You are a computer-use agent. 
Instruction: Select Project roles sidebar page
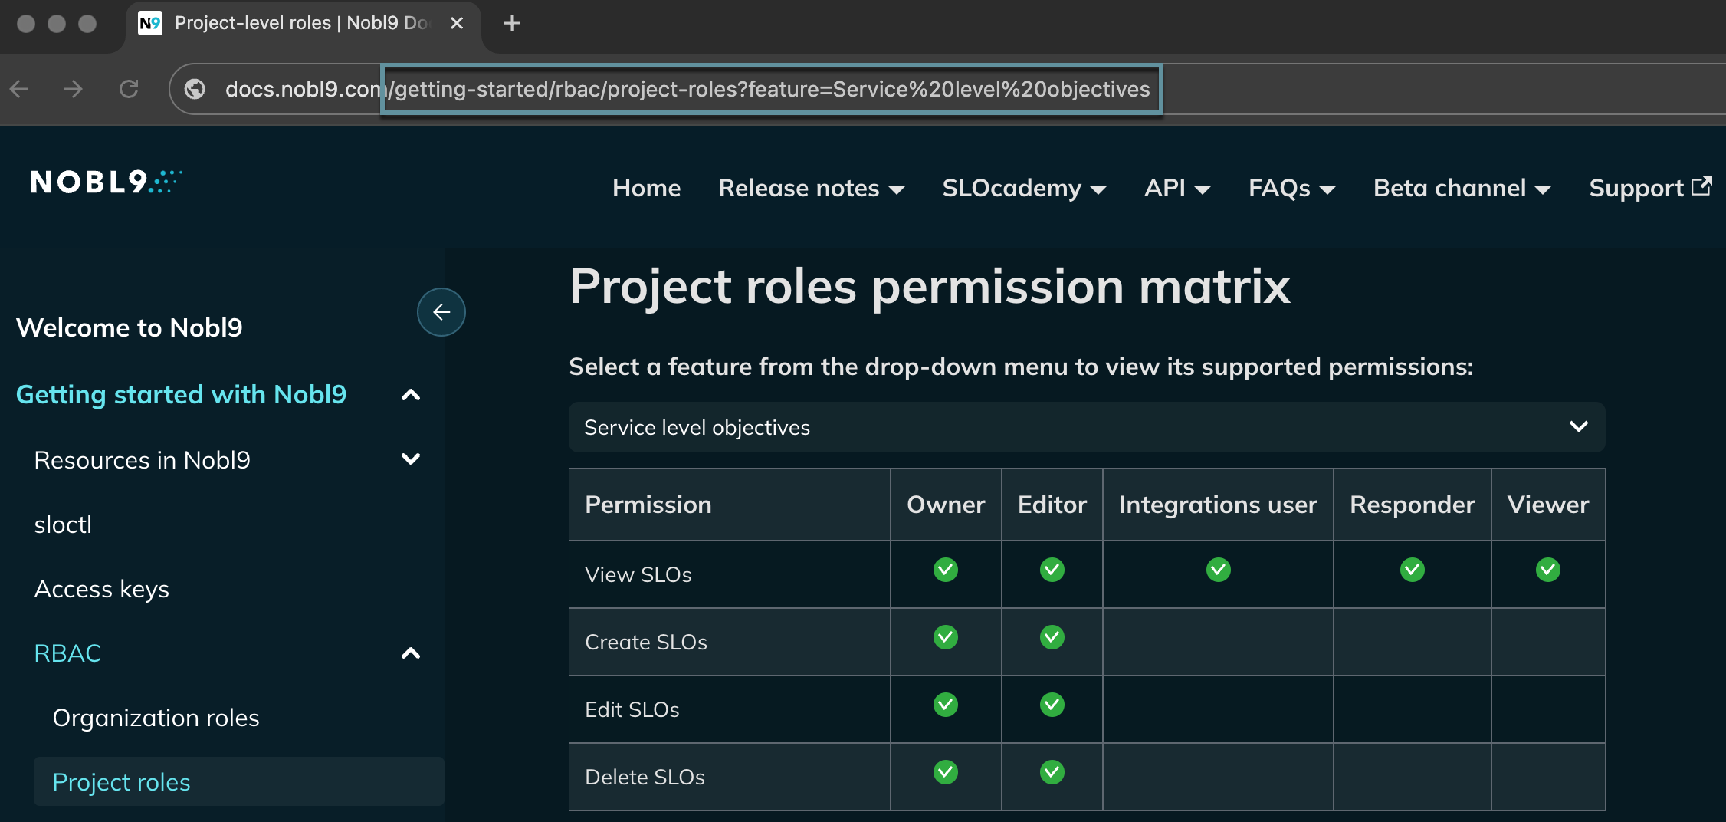pyautogui.click(x=239, y=781)
